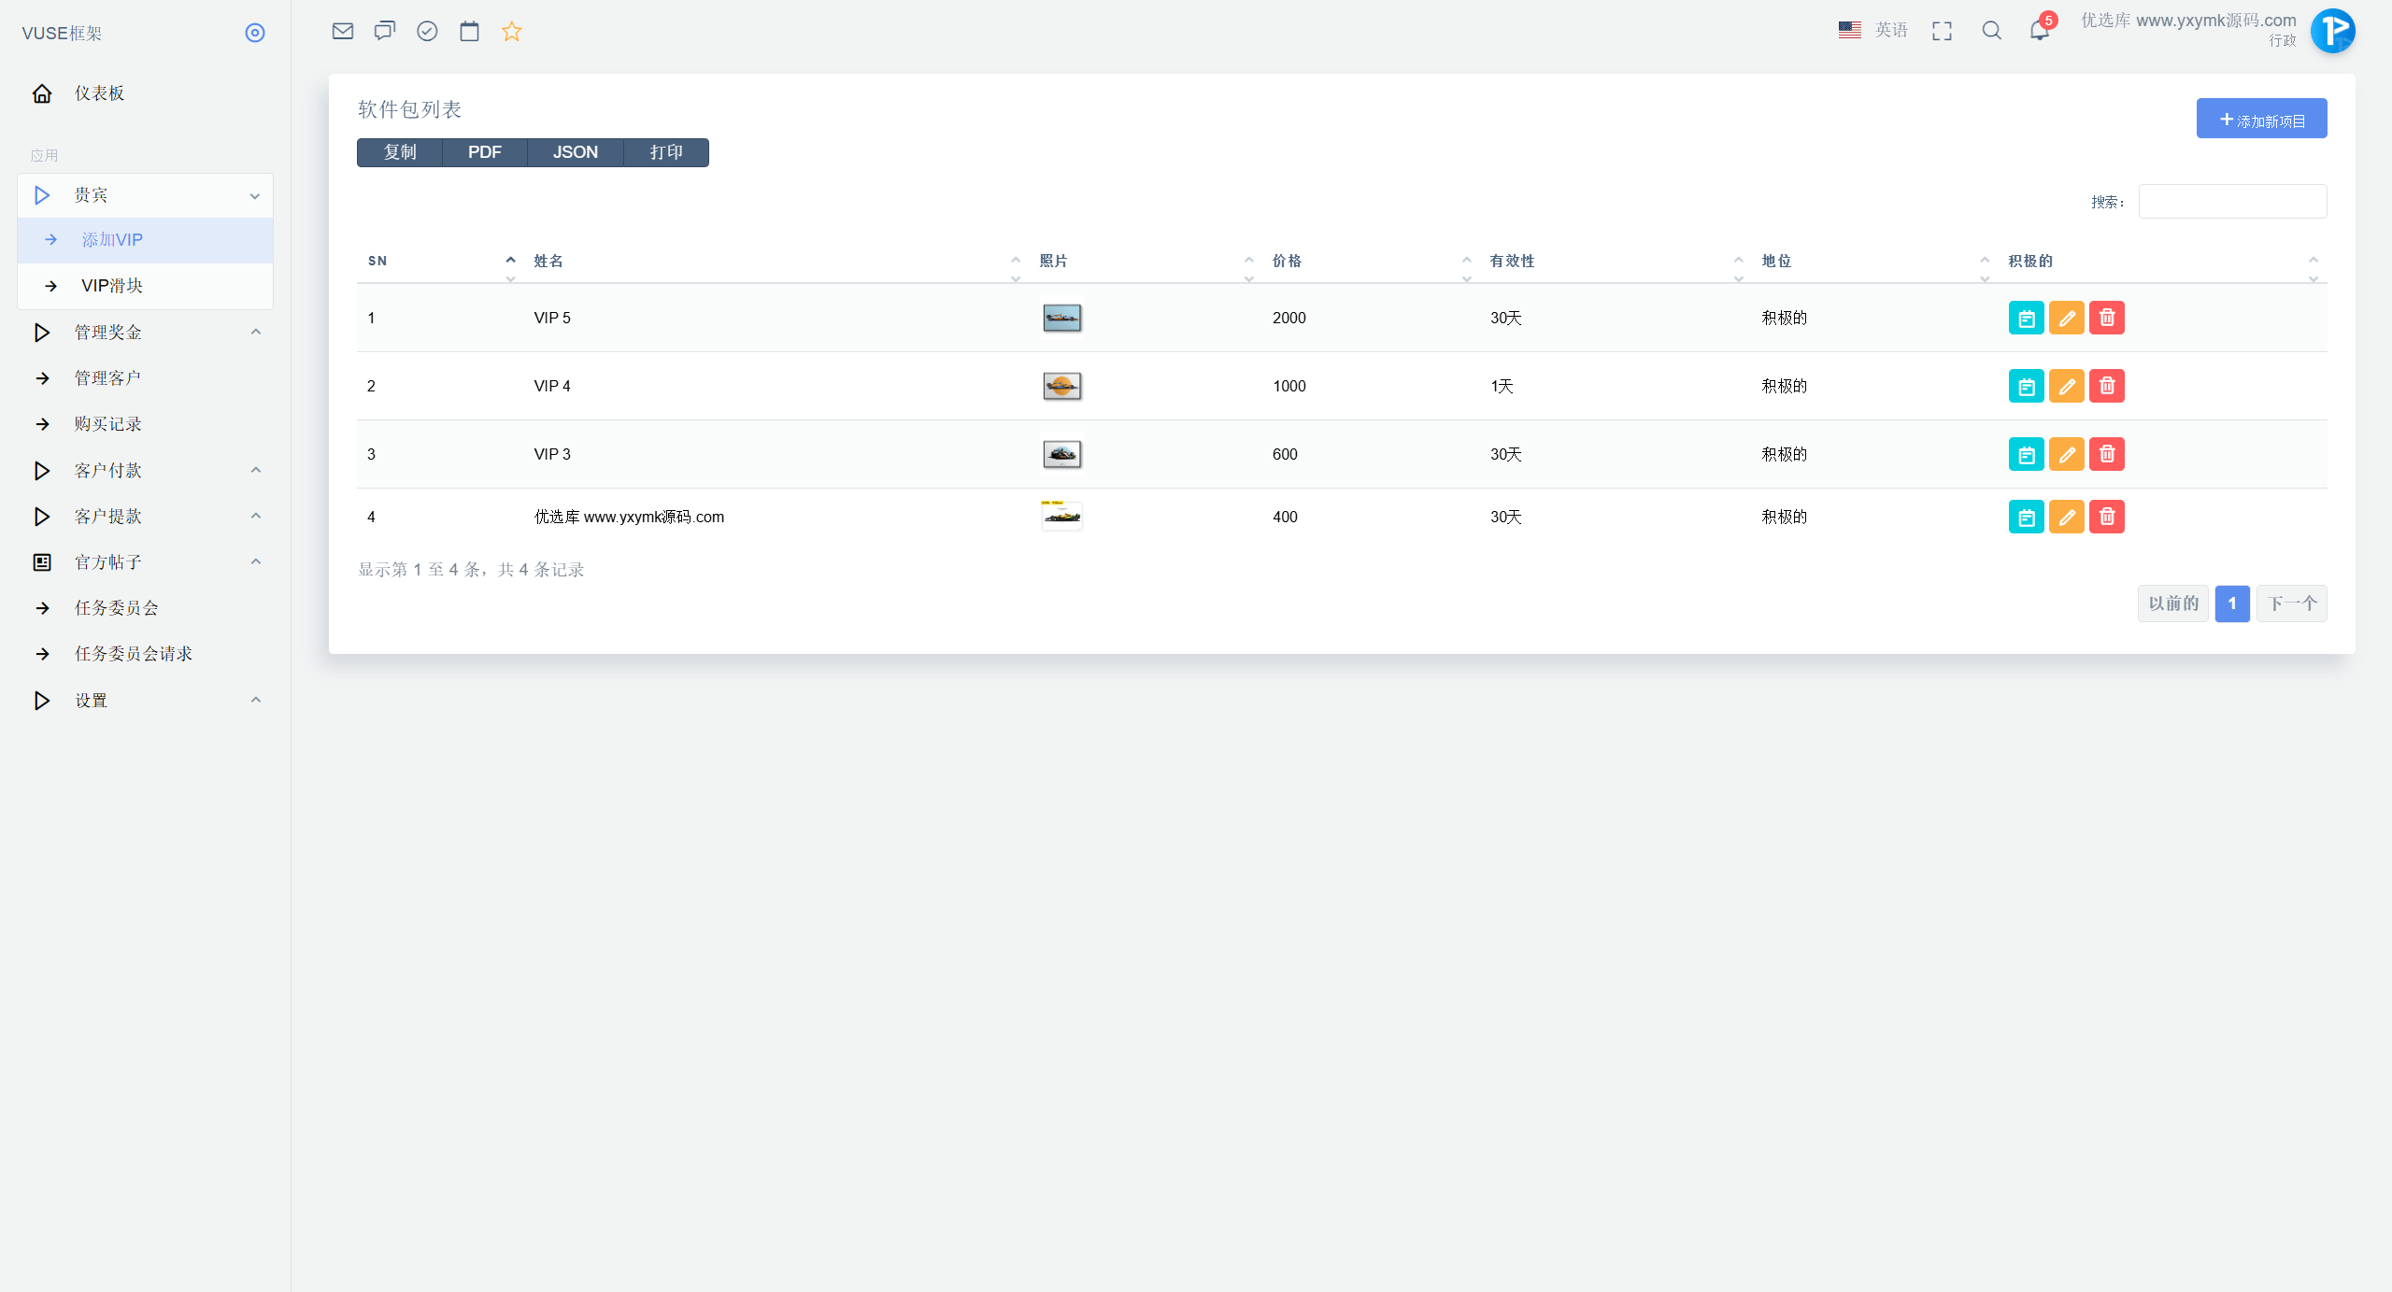This screenshot has width=2392, height=1292.
Task: Click the US flag language icon
Action: tap(1850, 30)
